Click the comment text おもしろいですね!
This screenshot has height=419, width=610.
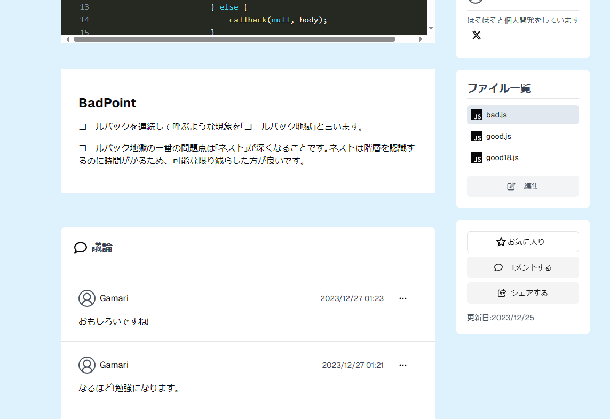114,321
